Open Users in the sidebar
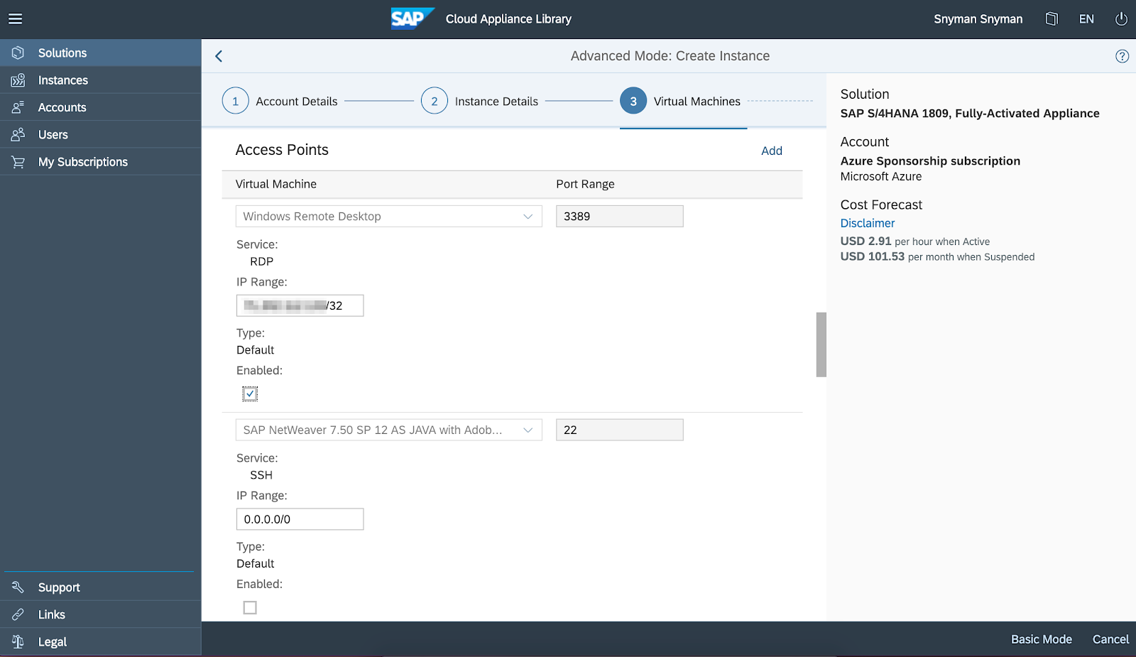Screen dimensions: 1136x657 tap(101, 134)
